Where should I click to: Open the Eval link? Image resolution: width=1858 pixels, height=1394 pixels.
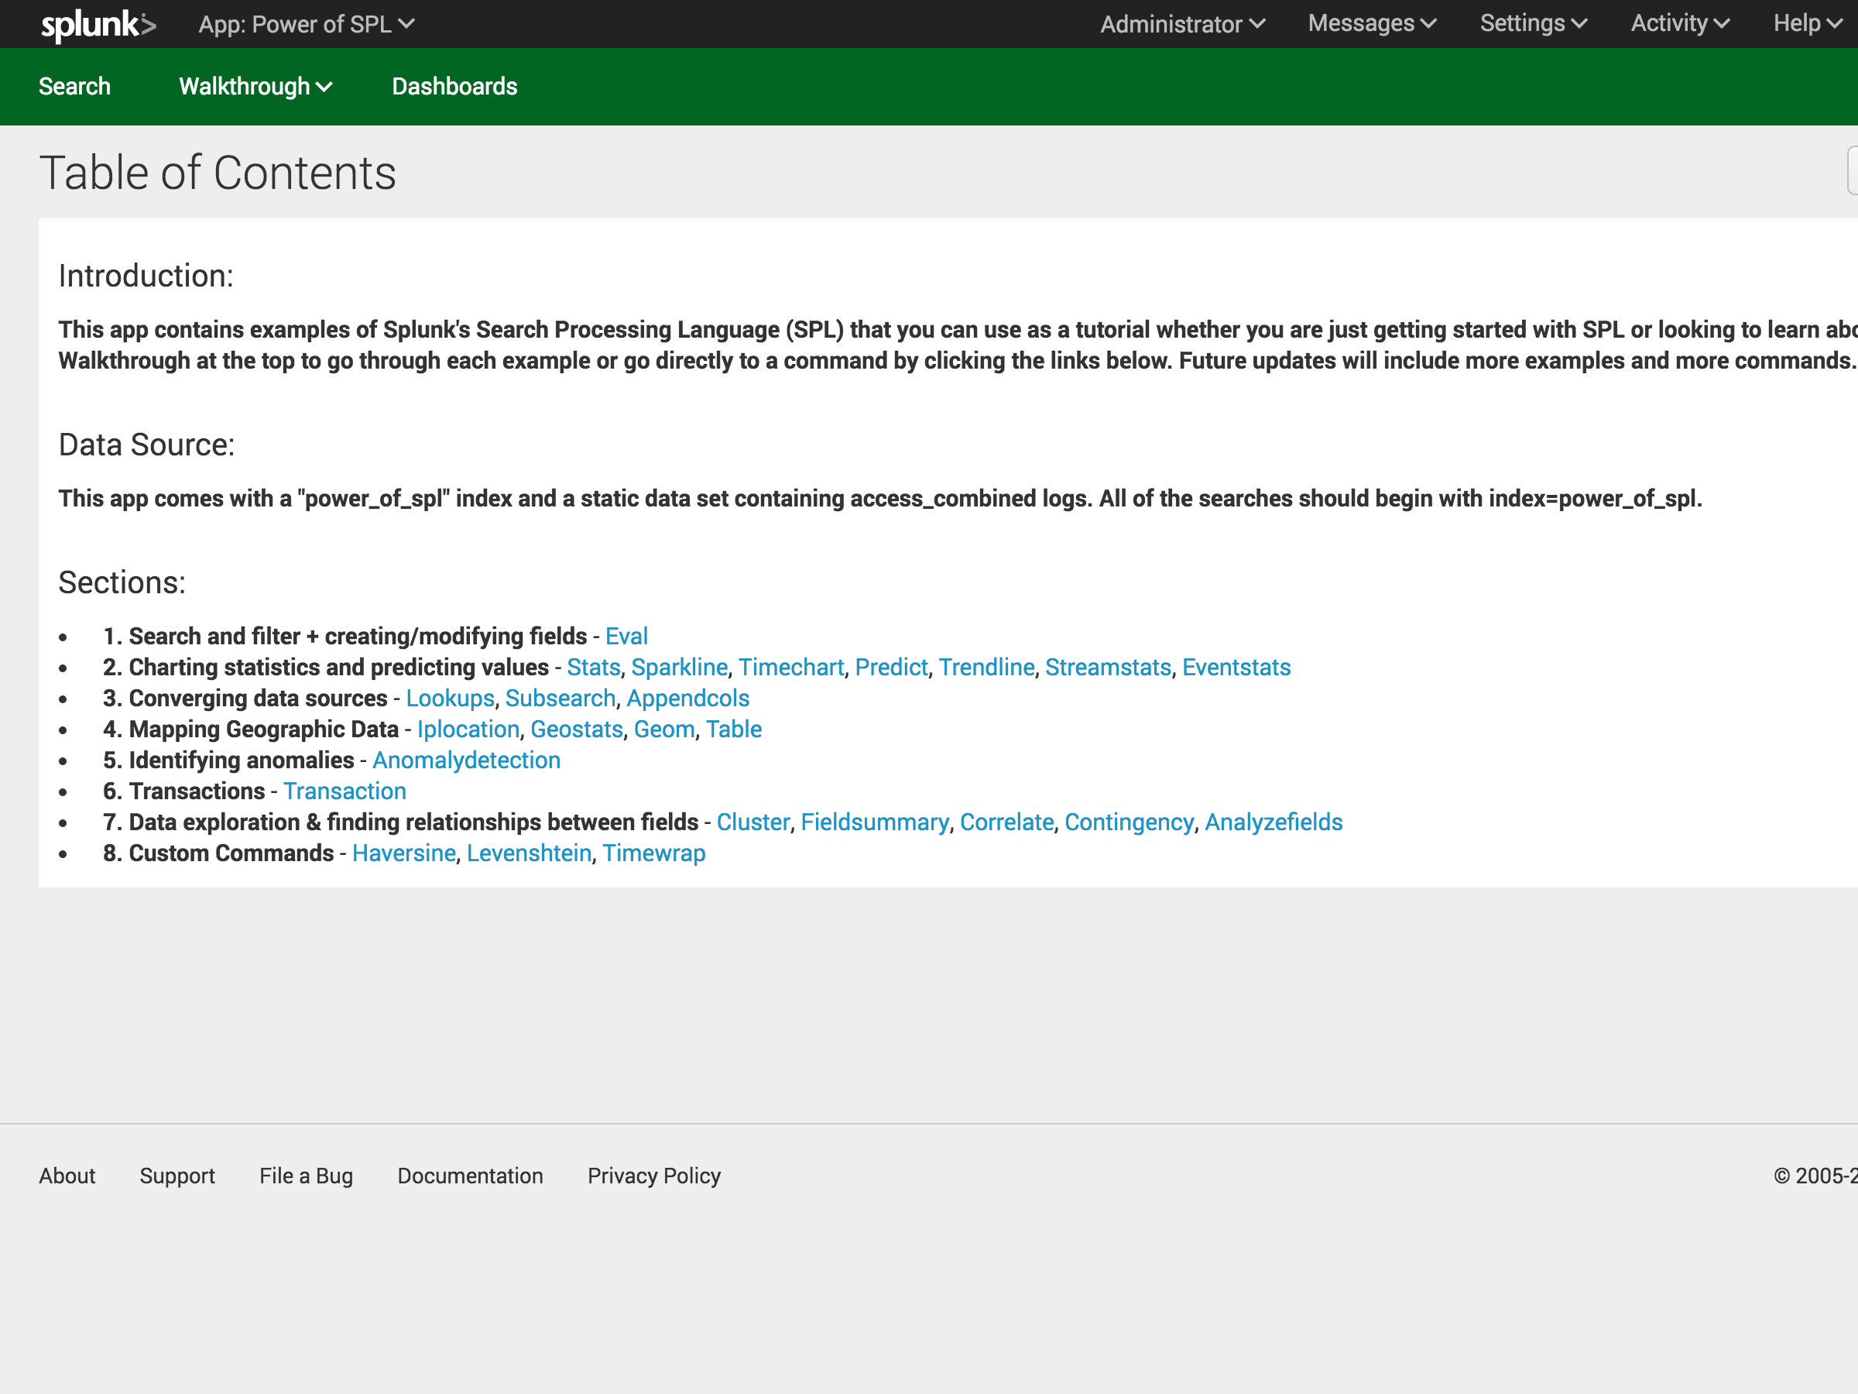(x=626, y=636)
